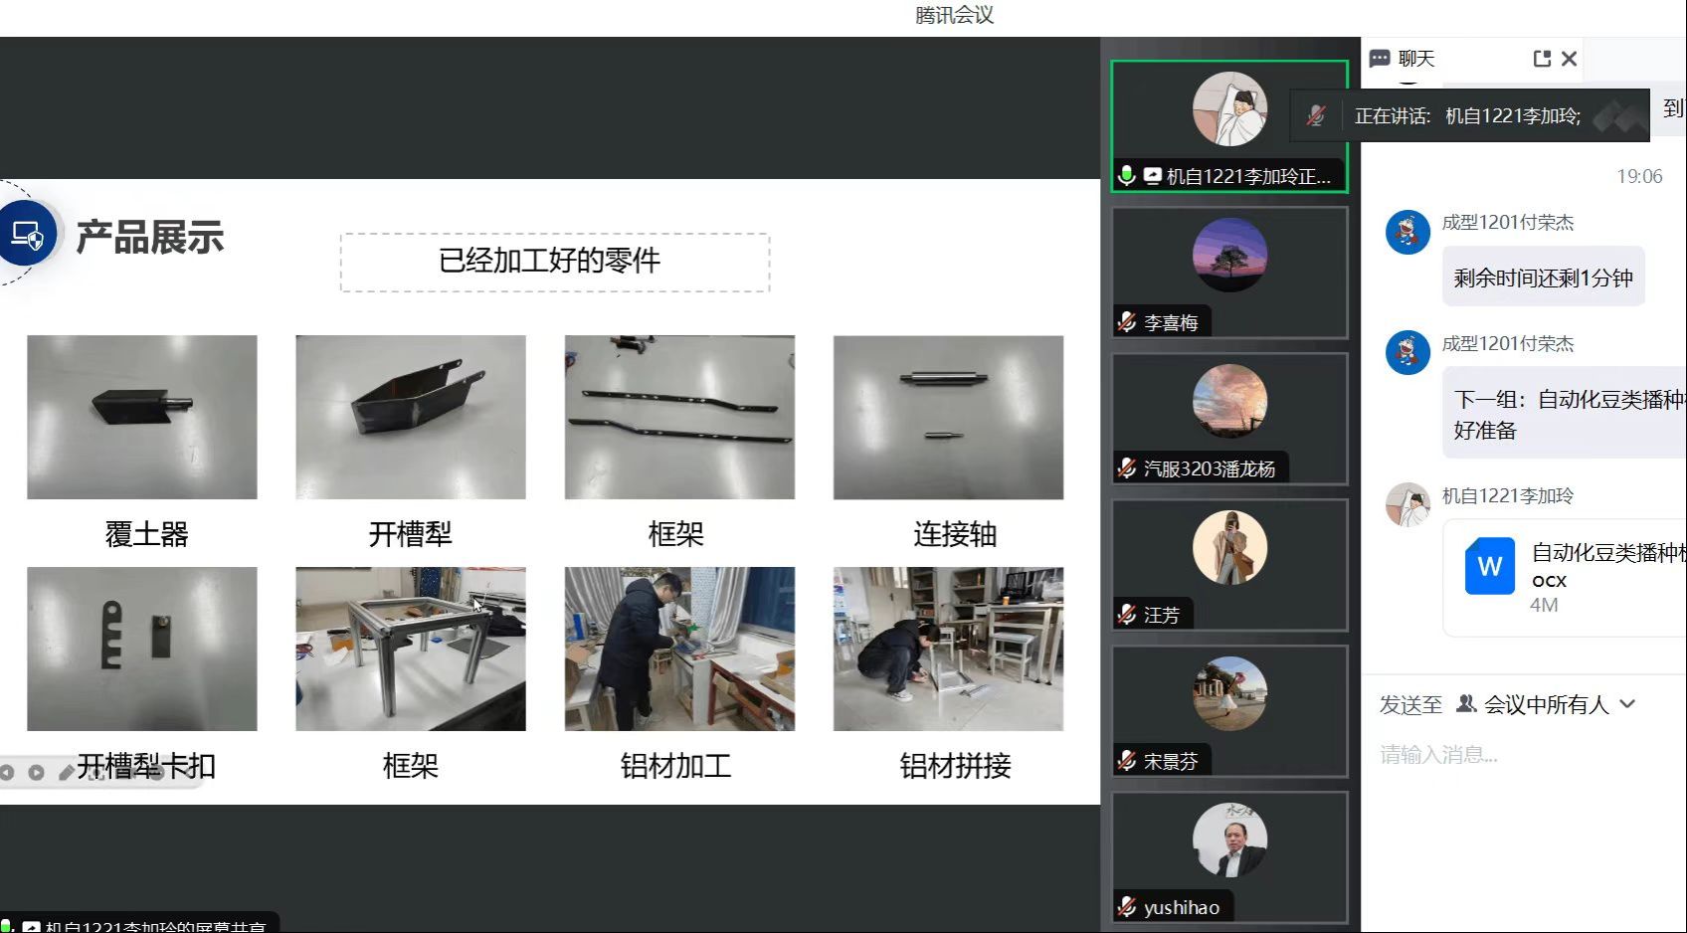The width and height of the screenshot is (1687, 933).
Task: Click the 下一组 chat message bubble
Action: pyautogui.click(x=1564, y=415)
